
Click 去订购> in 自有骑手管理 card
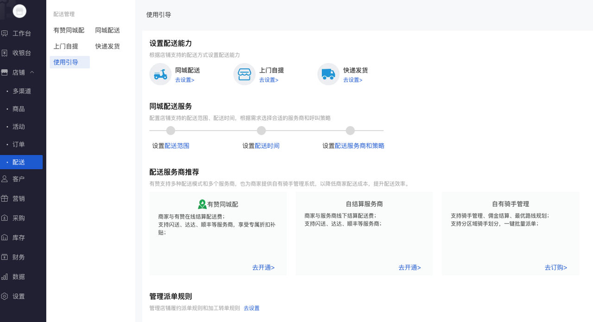click(x=556, y=267)
